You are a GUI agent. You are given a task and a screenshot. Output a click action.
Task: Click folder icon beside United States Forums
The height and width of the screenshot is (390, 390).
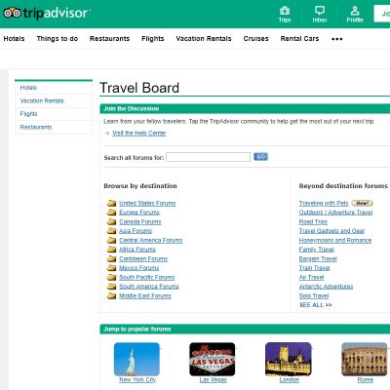pyautogui.click(x=111, y=203)
